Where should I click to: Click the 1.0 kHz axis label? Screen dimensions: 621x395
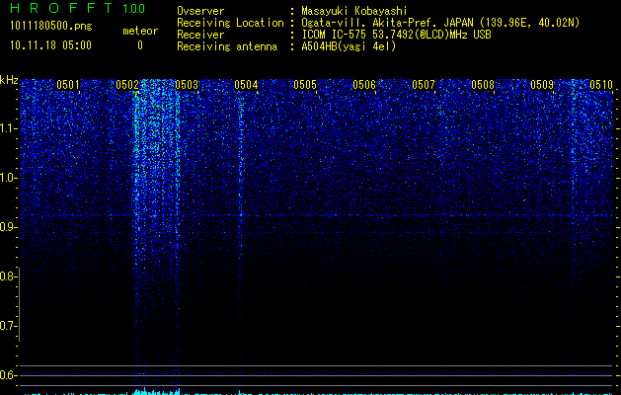(8, 178)
